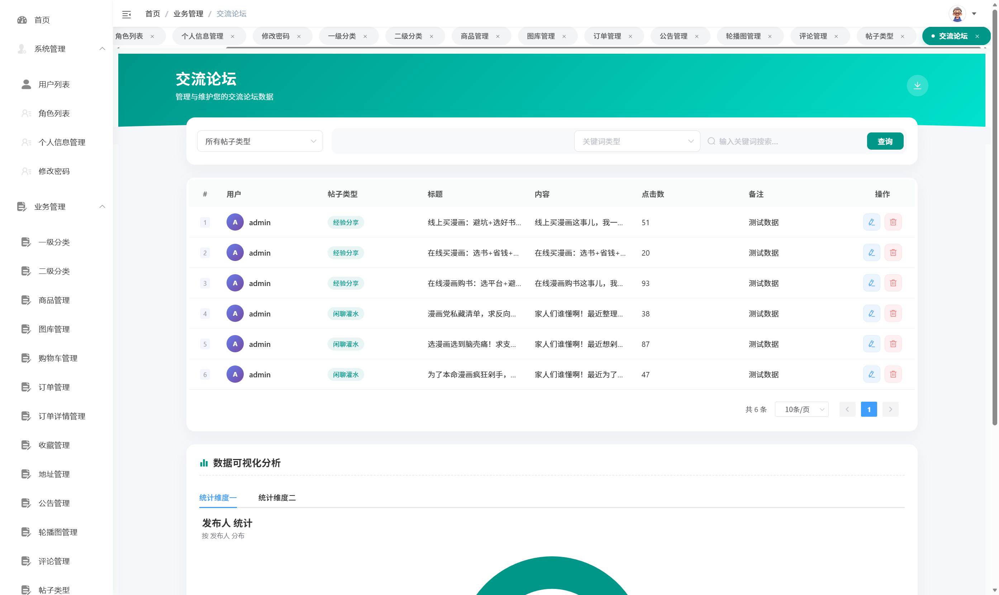Go to next page with arrow button

(x=890, y=409)
